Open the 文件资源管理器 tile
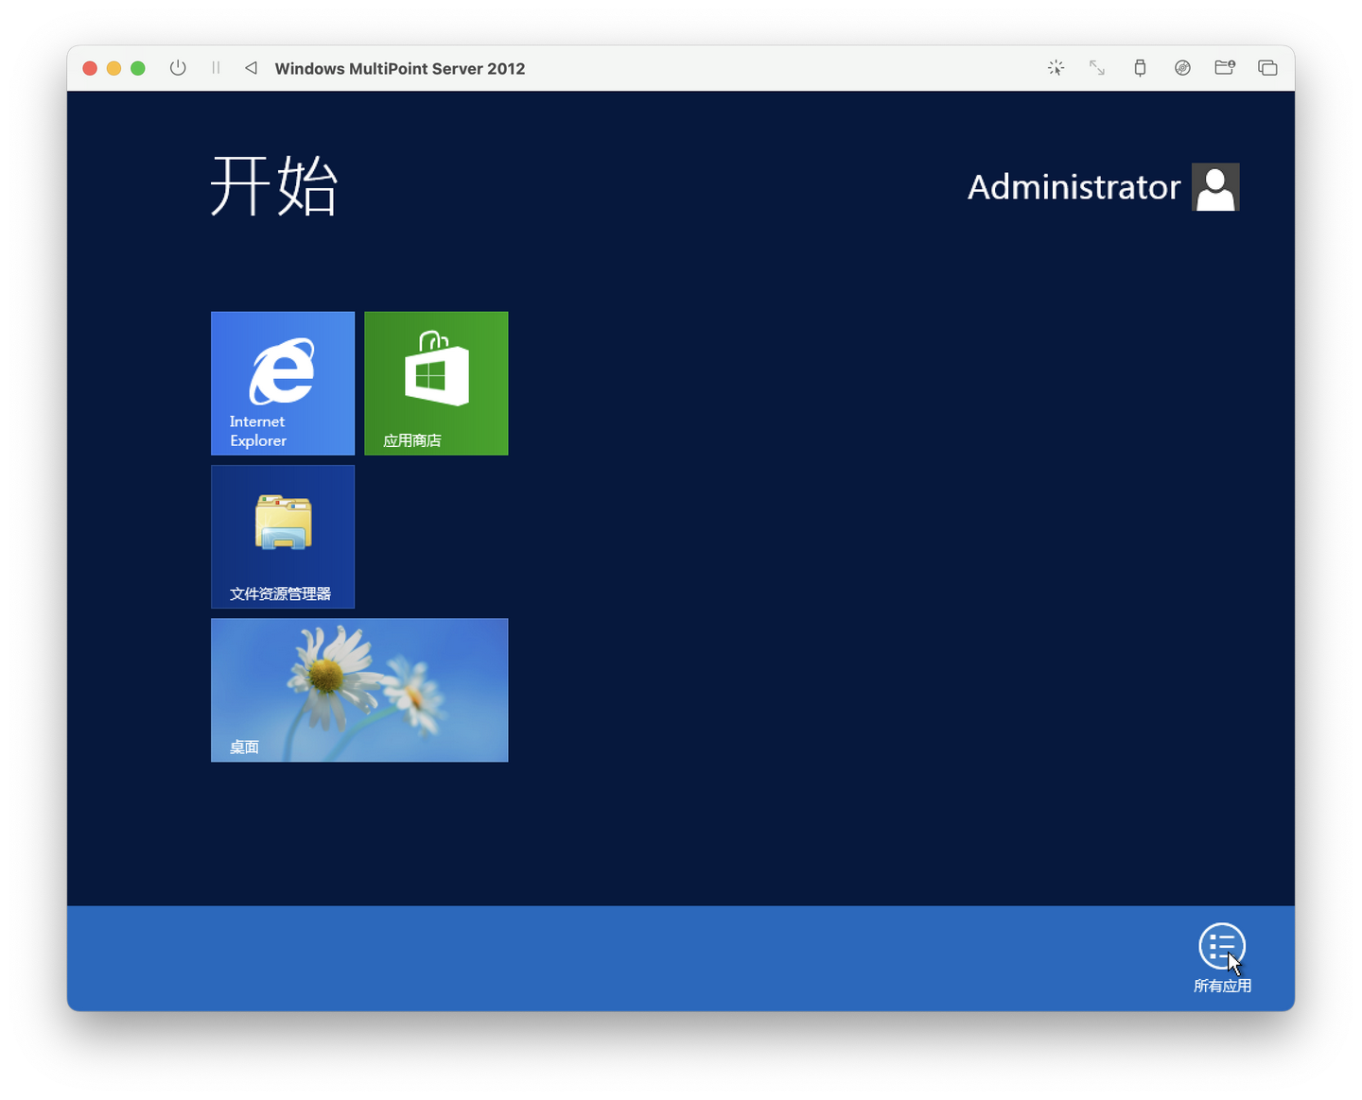1362x1100 pixels. coord(283,537)
